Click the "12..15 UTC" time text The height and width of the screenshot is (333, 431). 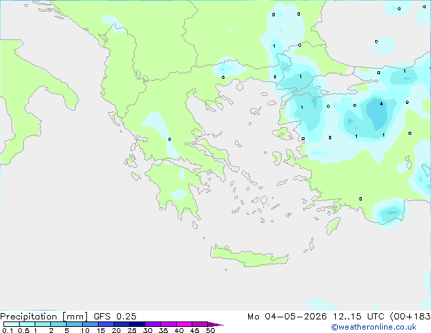tap(358, 317)
